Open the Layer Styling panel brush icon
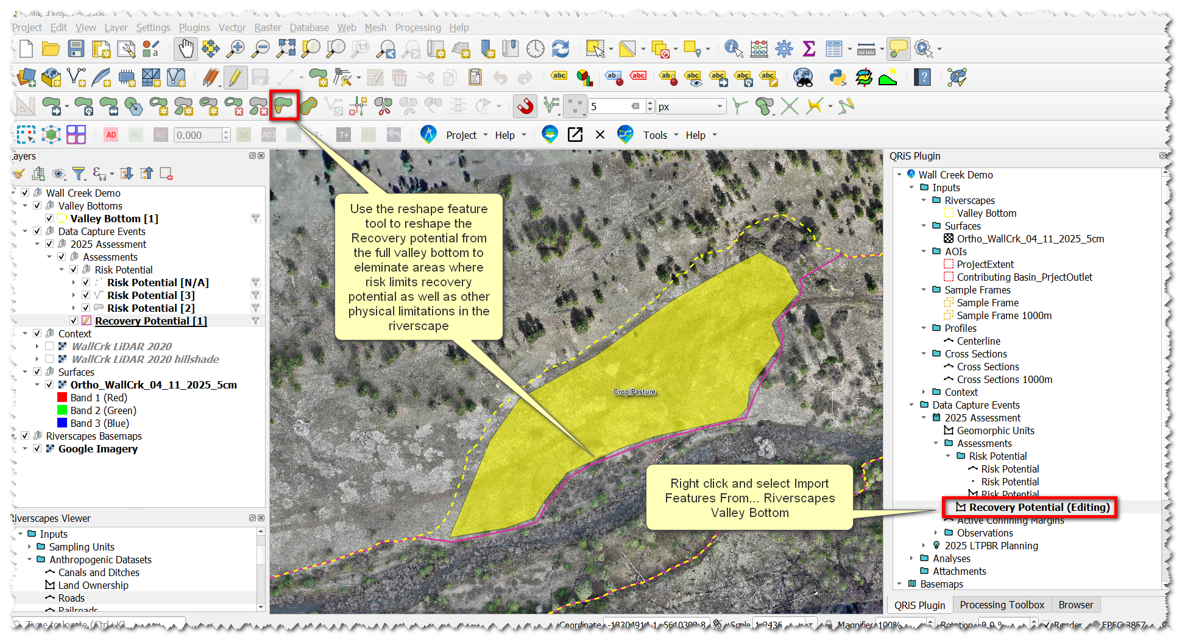1182x640 pixels. coord(19,174)
